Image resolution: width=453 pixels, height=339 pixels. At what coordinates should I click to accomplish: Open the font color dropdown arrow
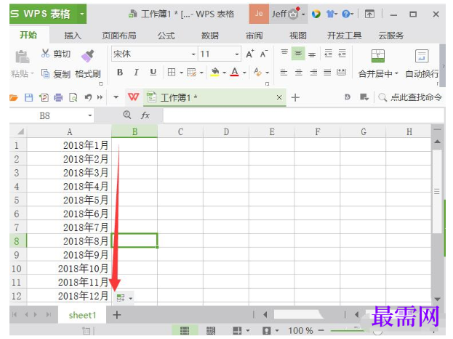[x=244, y=73]
